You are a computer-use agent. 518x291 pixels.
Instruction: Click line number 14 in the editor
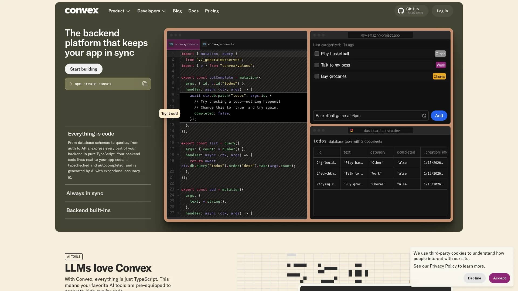click(172, 131)
